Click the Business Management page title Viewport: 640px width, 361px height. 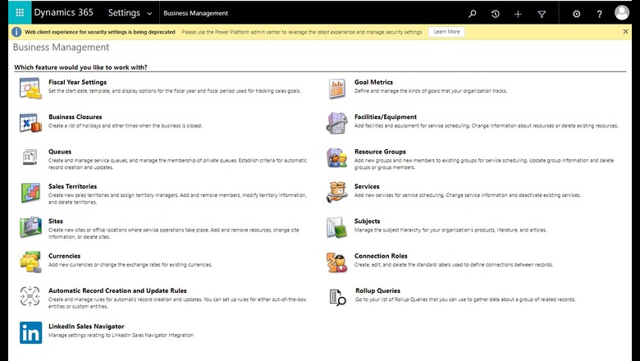(62, 48)
